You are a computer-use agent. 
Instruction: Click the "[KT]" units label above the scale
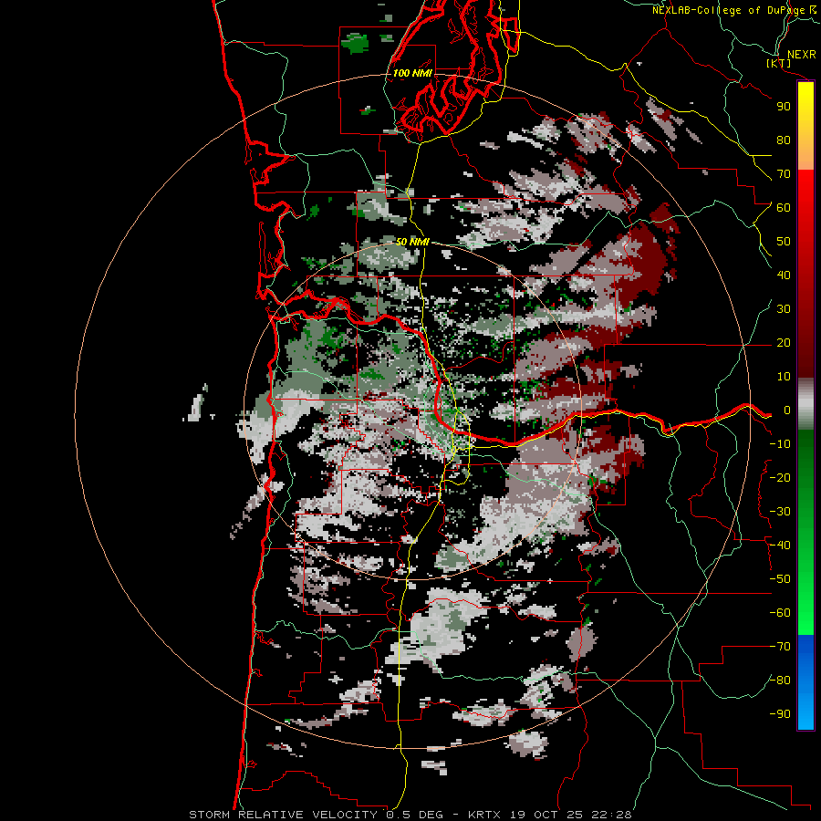pos(778,63)
